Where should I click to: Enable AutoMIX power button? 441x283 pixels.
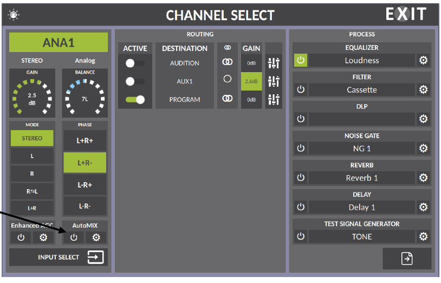click(x=74, y=237)
